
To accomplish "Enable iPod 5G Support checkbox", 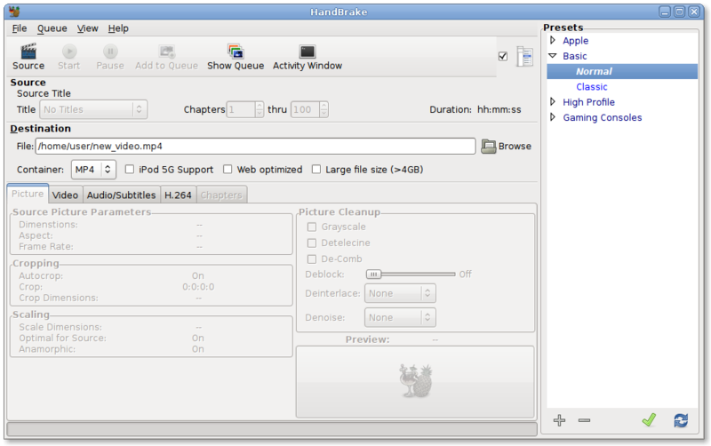I will [x=131, y=170].
